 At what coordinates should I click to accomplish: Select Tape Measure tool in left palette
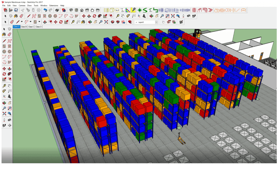coord(4,86)
